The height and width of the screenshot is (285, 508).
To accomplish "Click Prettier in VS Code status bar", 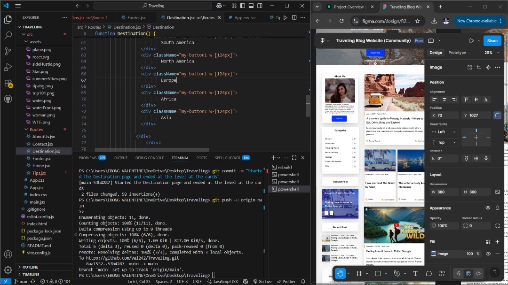I will tap(286, 281).
